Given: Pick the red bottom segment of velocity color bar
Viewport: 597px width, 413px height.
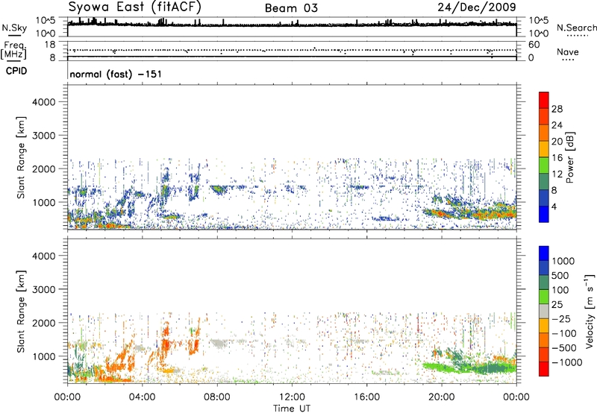Looking at the screenshot, I should point(544,369).
